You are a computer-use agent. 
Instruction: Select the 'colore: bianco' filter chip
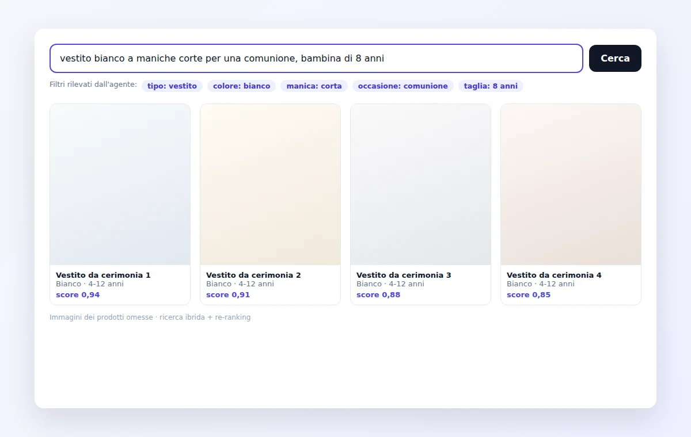(242, 86)
